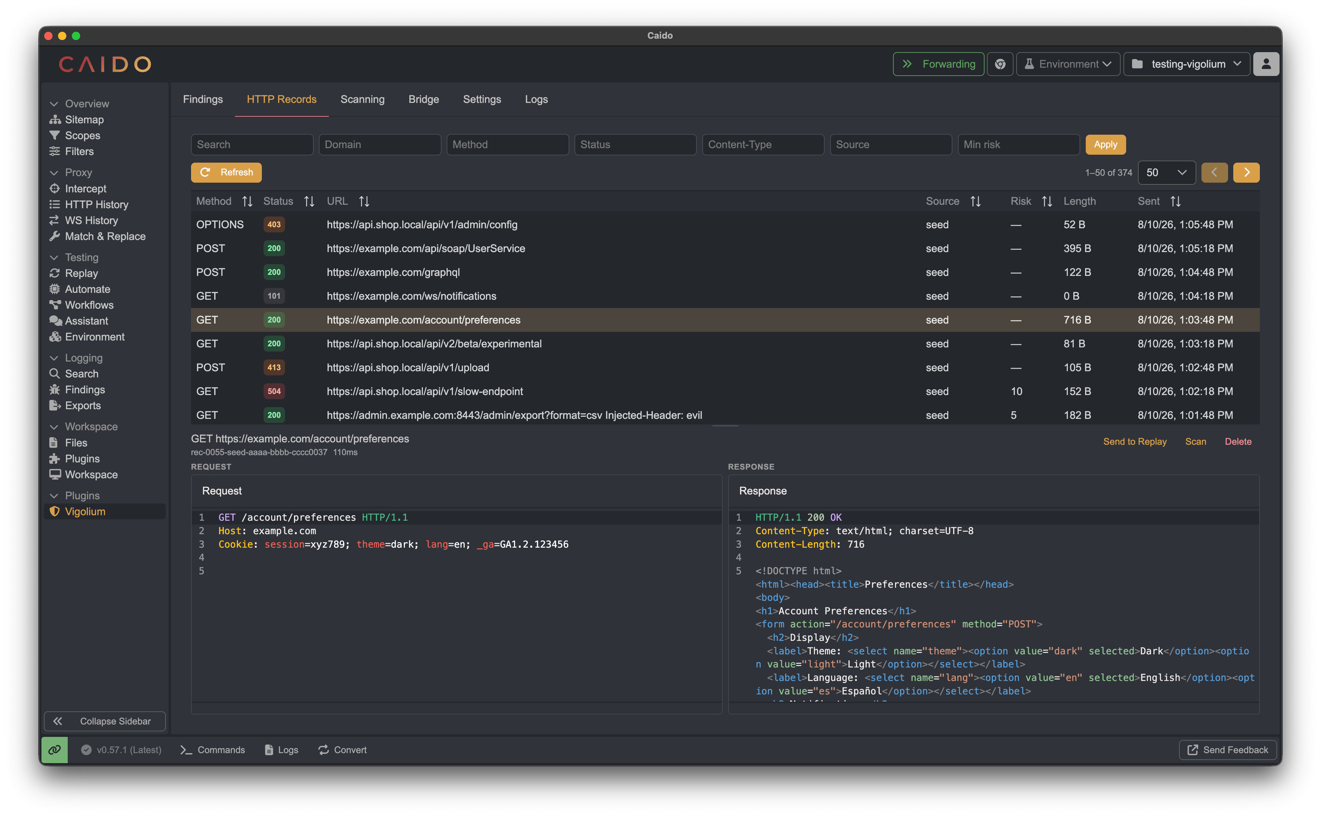This screenshot has height=817, width=1321.
Task: Switch to the Scanning tab
Action: pyautogui.click(x=362, y=99)
